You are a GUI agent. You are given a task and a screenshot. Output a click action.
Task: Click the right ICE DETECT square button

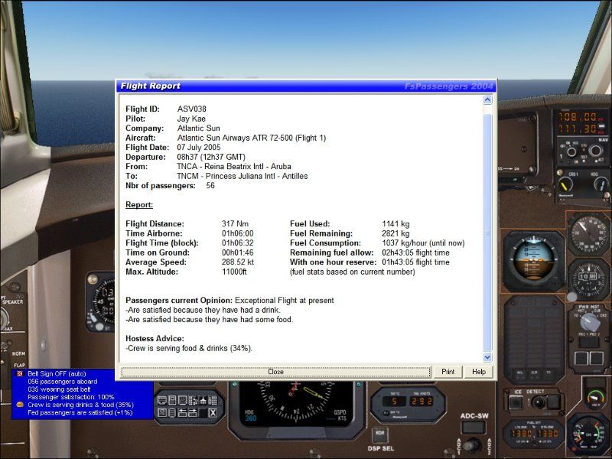(x=553, y=402)
